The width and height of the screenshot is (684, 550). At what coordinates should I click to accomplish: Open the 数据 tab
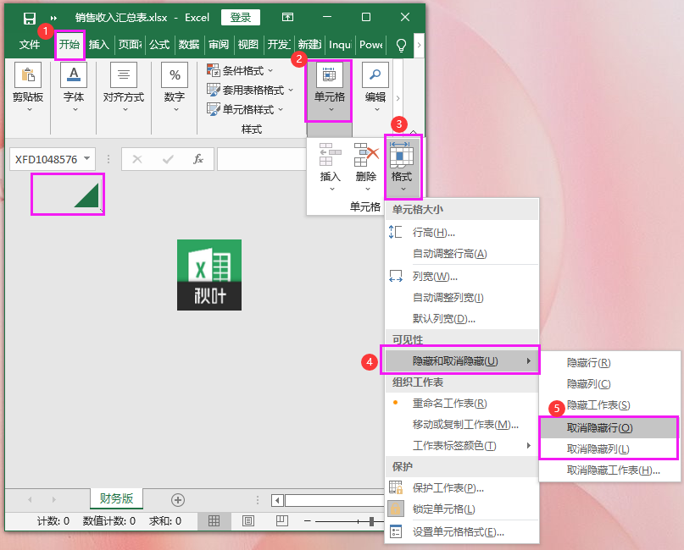coord(188,44)
